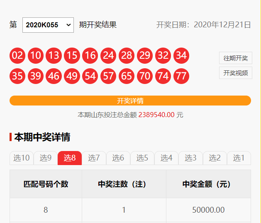
Task: Click the red lottery ball 65
Action: 127,76
